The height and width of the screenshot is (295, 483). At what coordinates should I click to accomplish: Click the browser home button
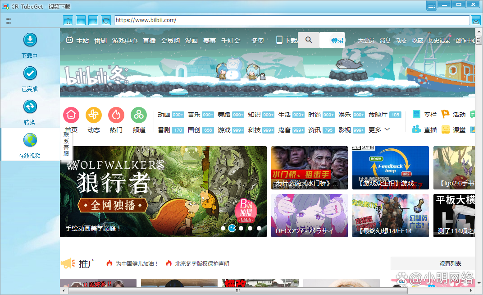pos(68,21)
